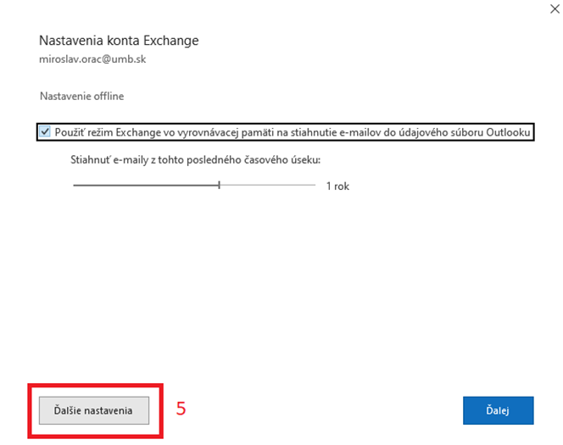Close the Exchange account settings dialog

[555, 9]
